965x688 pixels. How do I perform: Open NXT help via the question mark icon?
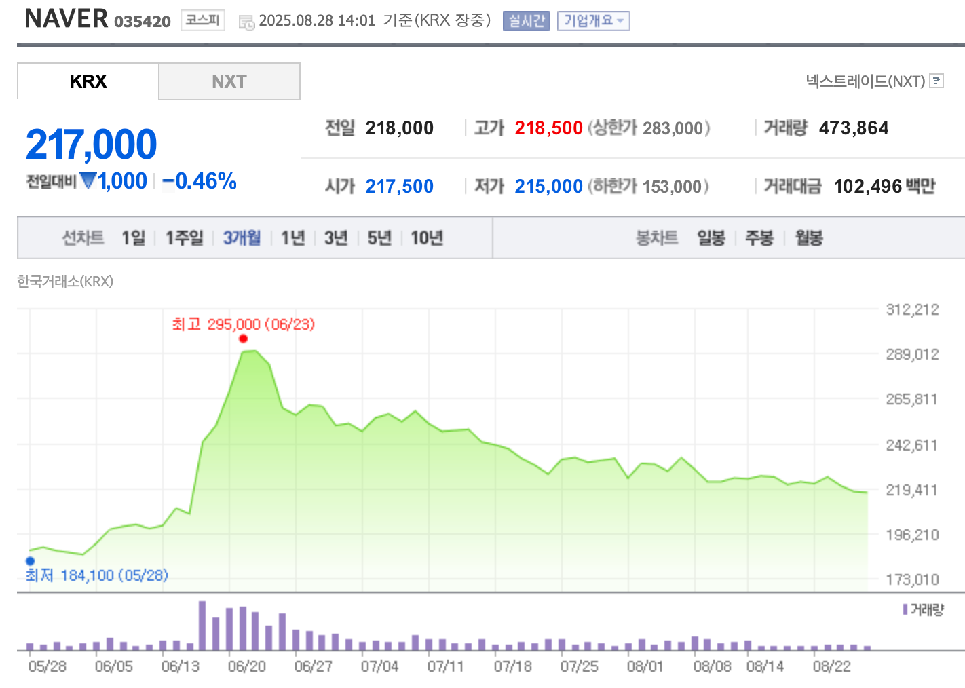pyautogui.click(x=937, y=81)
